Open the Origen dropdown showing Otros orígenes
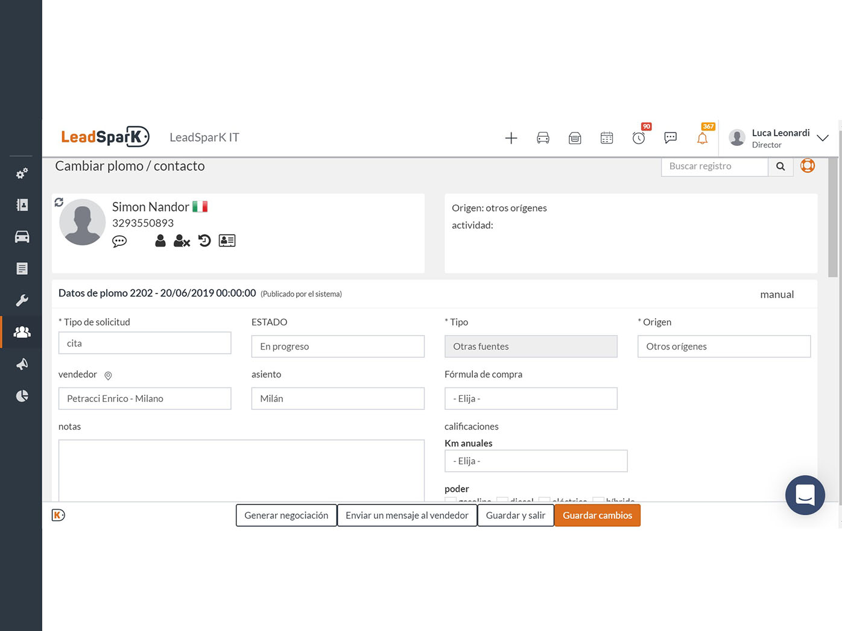Screen dimensions: 842x631 (724, 347)
